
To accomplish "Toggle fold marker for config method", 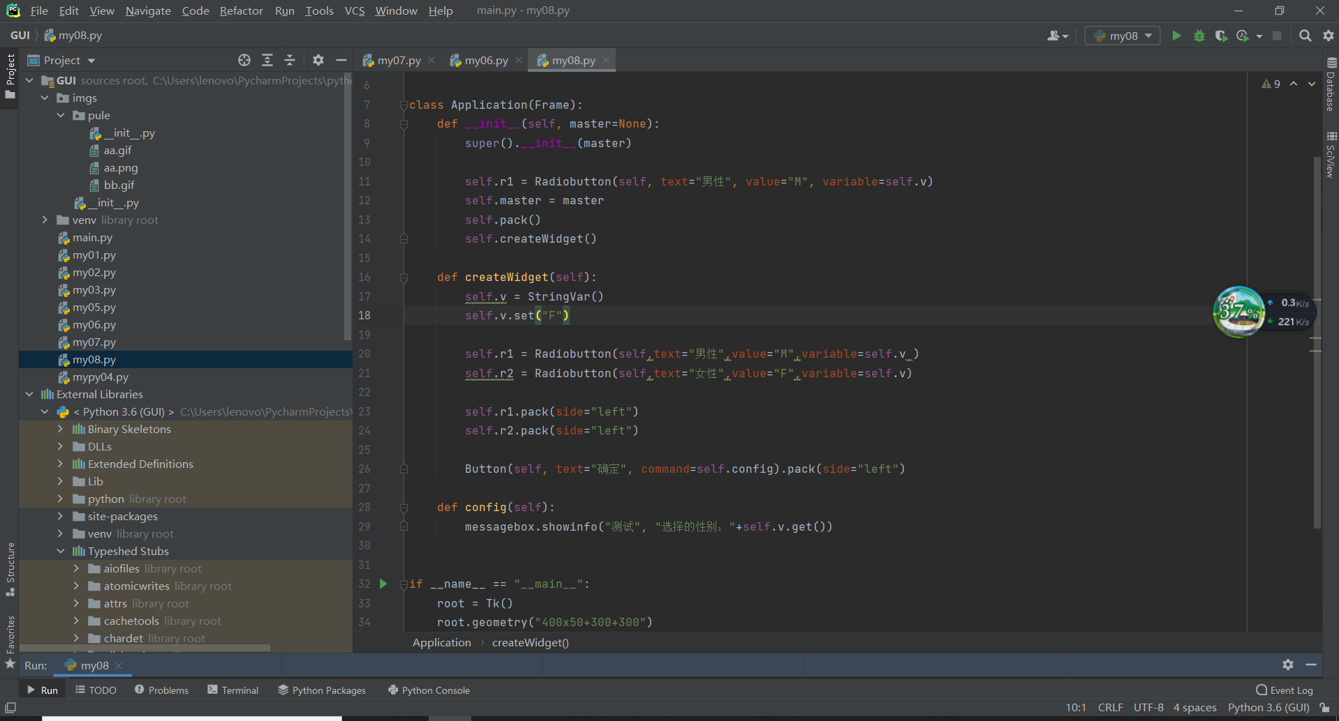I will pos(404,508).
